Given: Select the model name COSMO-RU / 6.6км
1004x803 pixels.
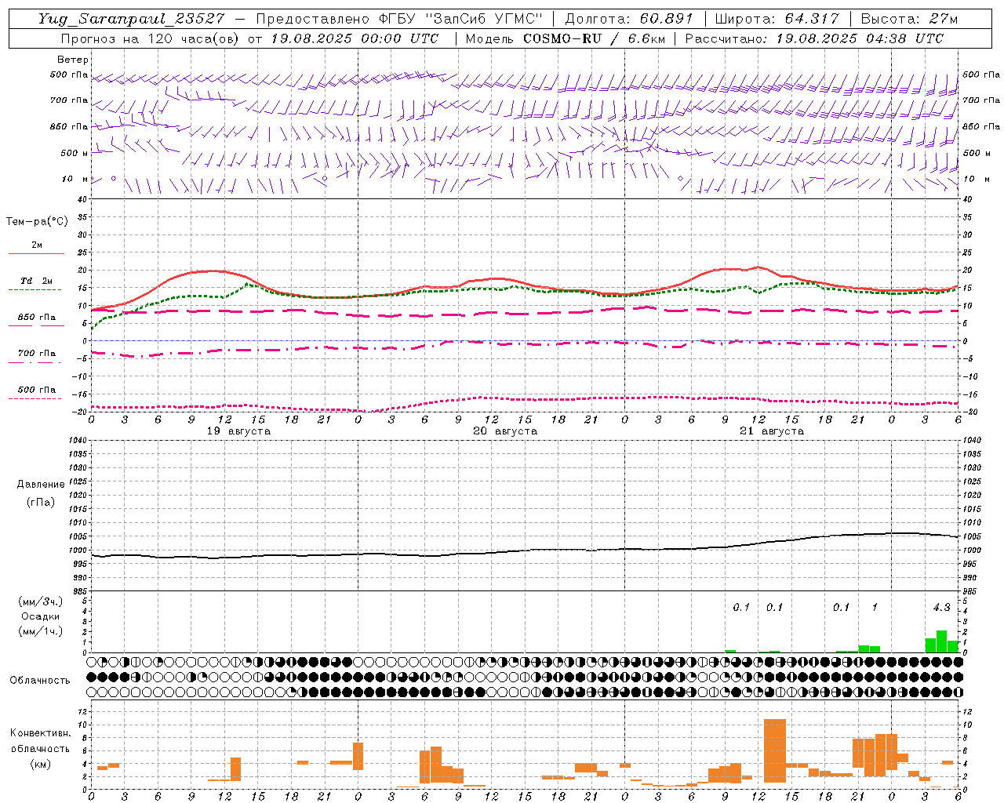Looking at the screenshot, I should (x=595, y=38).
